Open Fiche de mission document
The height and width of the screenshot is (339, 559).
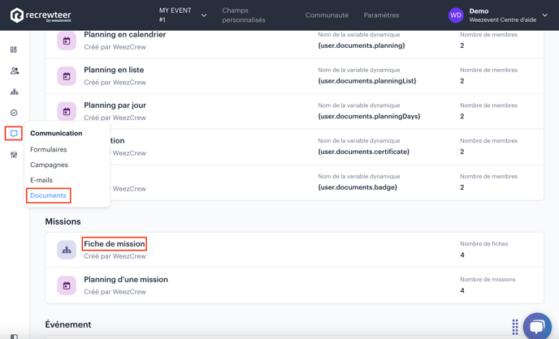point(114,243)
